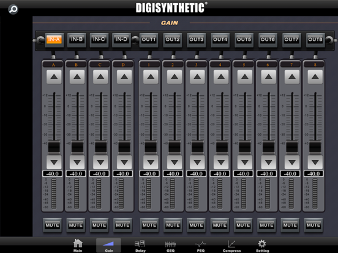Click output 7 gain down arrow
The height and width of the screenshot is (253, 338).
(x=292, y=162)
